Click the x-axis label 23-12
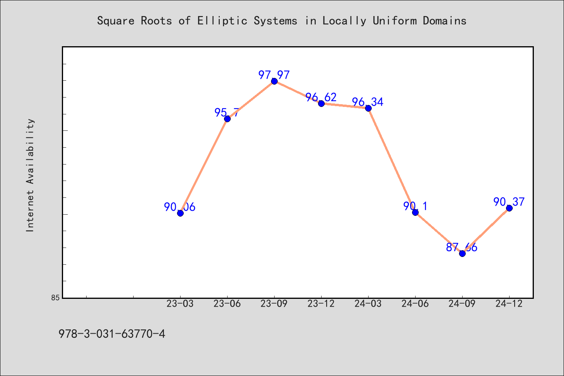564x376 pixels. [x=321, y=304]
